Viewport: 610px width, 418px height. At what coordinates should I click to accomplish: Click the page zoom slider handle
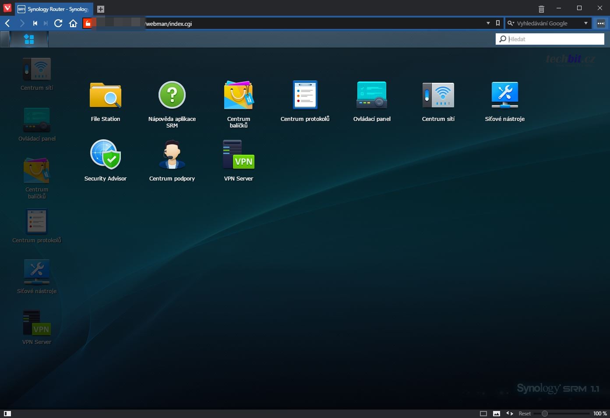[544, 413]
